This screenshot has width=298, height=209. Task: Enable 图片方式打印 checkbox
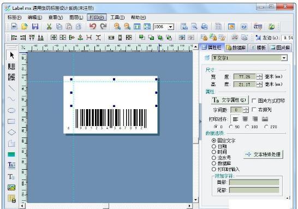click(x=254, y=100)
